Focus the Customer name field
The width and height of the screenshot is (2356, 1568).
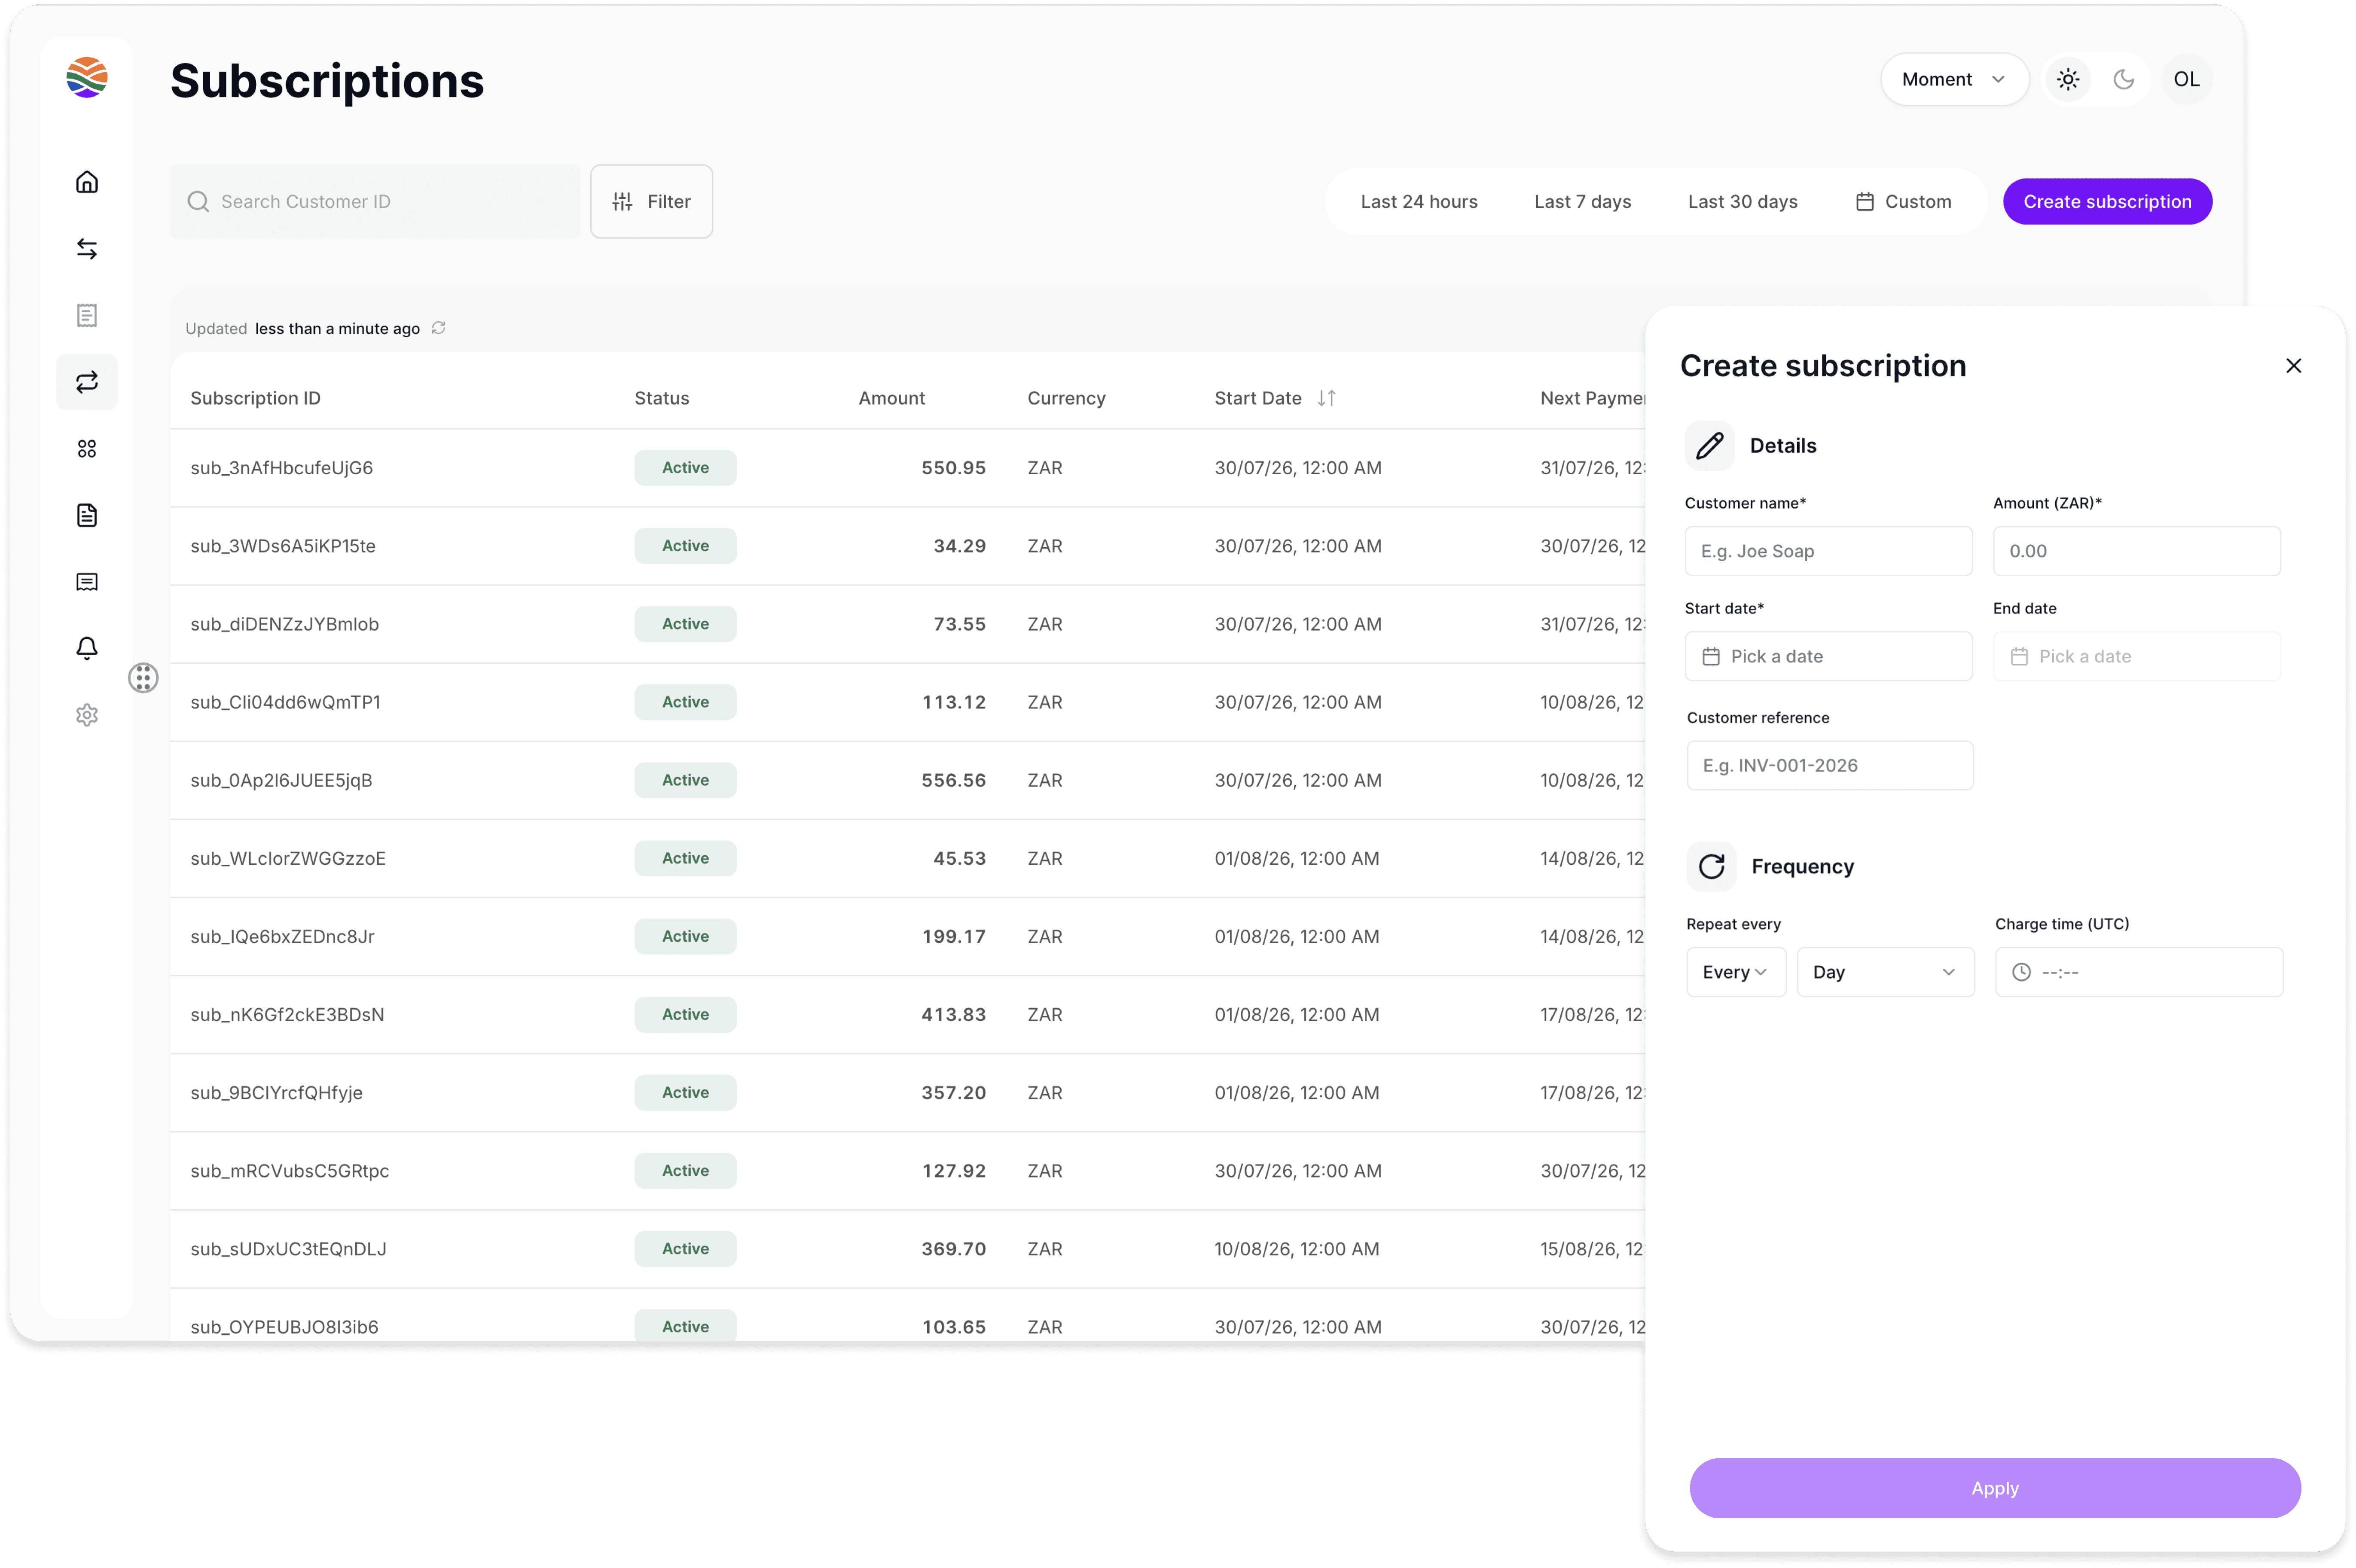1828,551
